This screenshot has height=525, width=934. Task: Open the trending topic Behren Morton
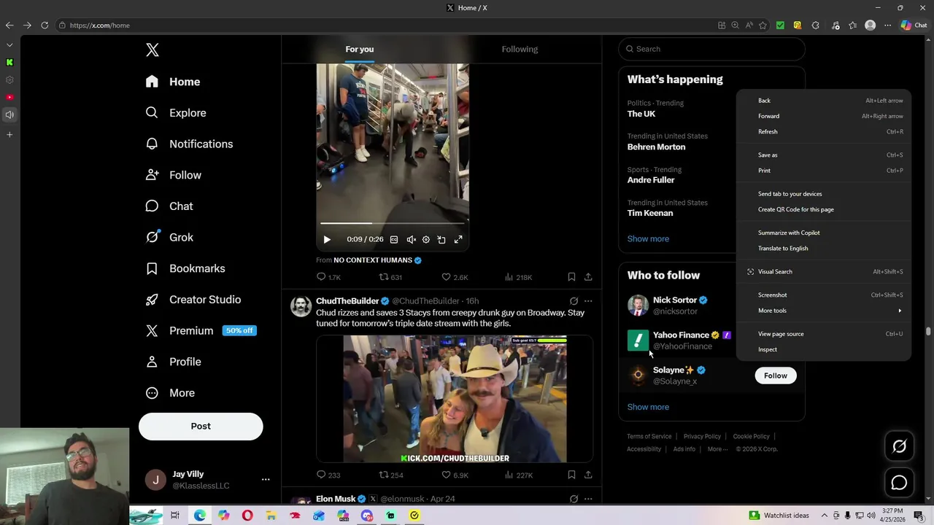(656, 147)
